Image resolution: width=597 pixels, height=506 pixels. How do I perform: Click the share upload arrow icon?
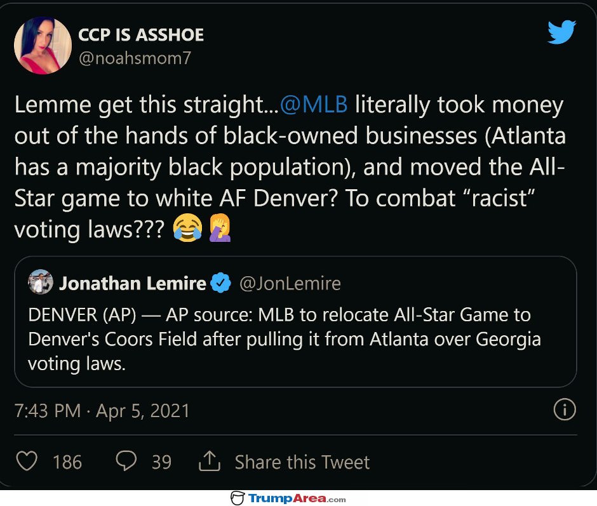209,462
